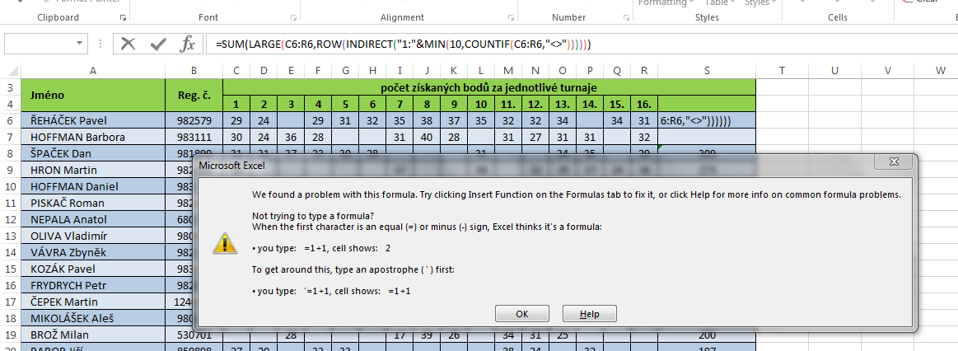Open the Alignment group dialog launcher
This screenshot has width=958, height=351.
click(x=511, y=18)
